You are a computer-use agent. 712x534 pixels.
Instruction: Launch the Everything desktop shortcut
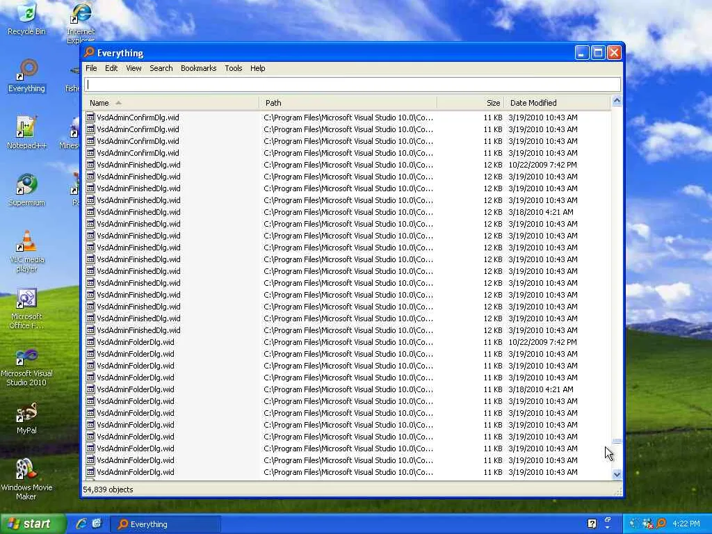click(x=27, y=75)
